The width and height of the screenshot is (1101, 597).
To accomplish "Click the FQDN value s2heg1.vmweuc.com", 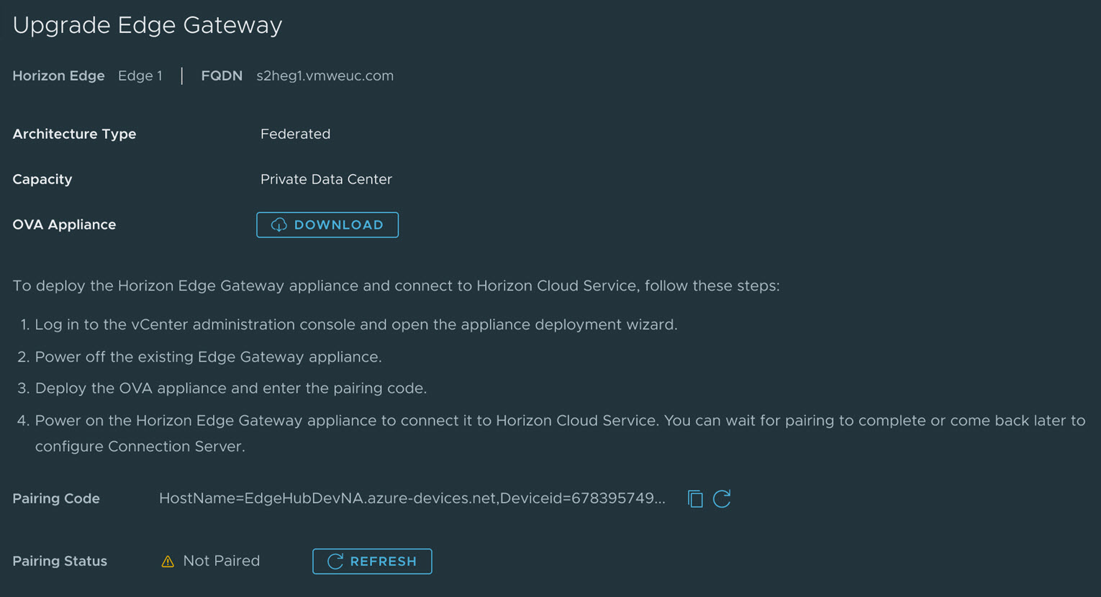I will coord(325,76).
